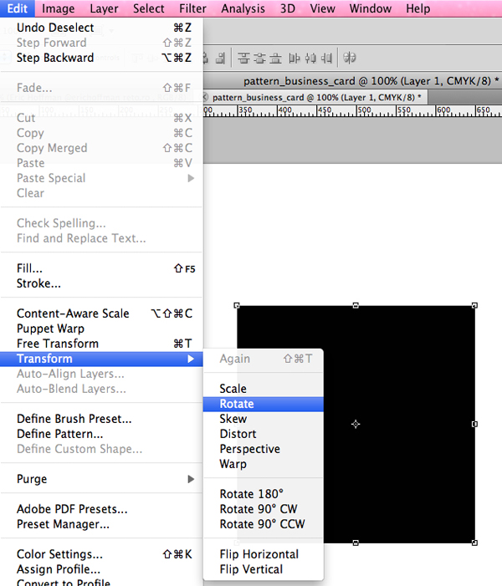
Task: Select Puppet Warp
Action: (101, 329)
